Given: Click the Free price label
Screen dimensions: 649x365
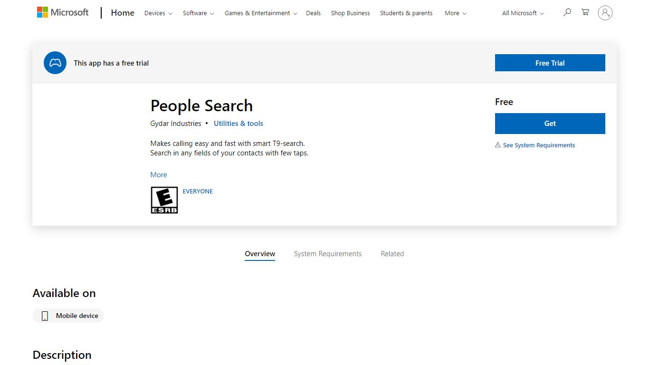Looking at the screenshot, I should [504, 102].
